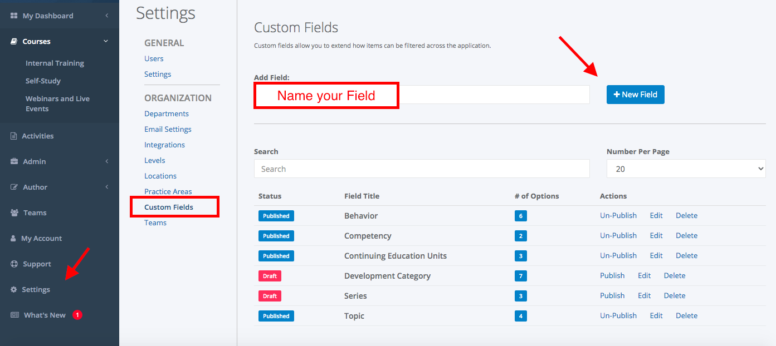776x346 pixels.
Task: Edit Continuing Education Units field
Action: click(656, 255)
